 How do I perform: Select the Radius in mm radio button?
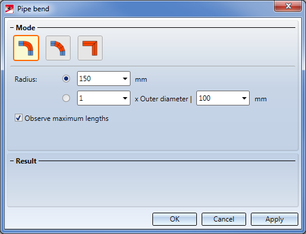(x=66, y=79)
